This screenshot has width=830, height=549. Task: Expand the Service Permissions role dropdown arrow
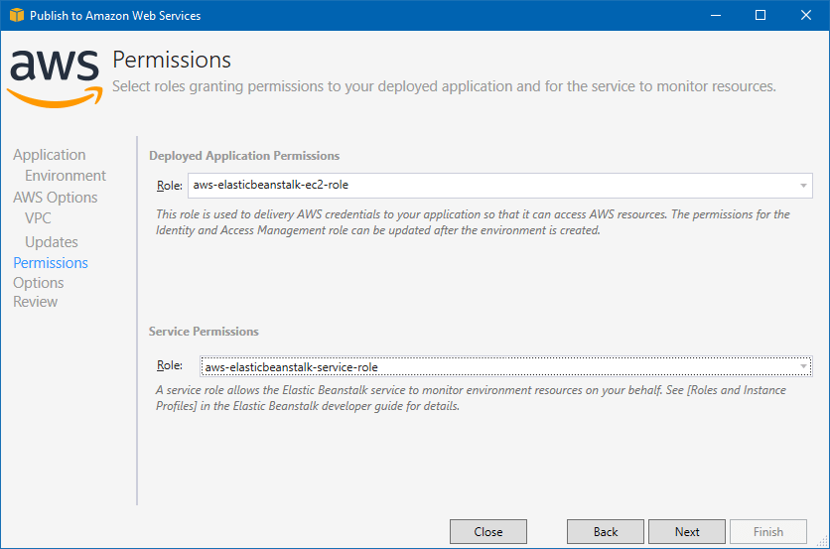pos(803,366)
